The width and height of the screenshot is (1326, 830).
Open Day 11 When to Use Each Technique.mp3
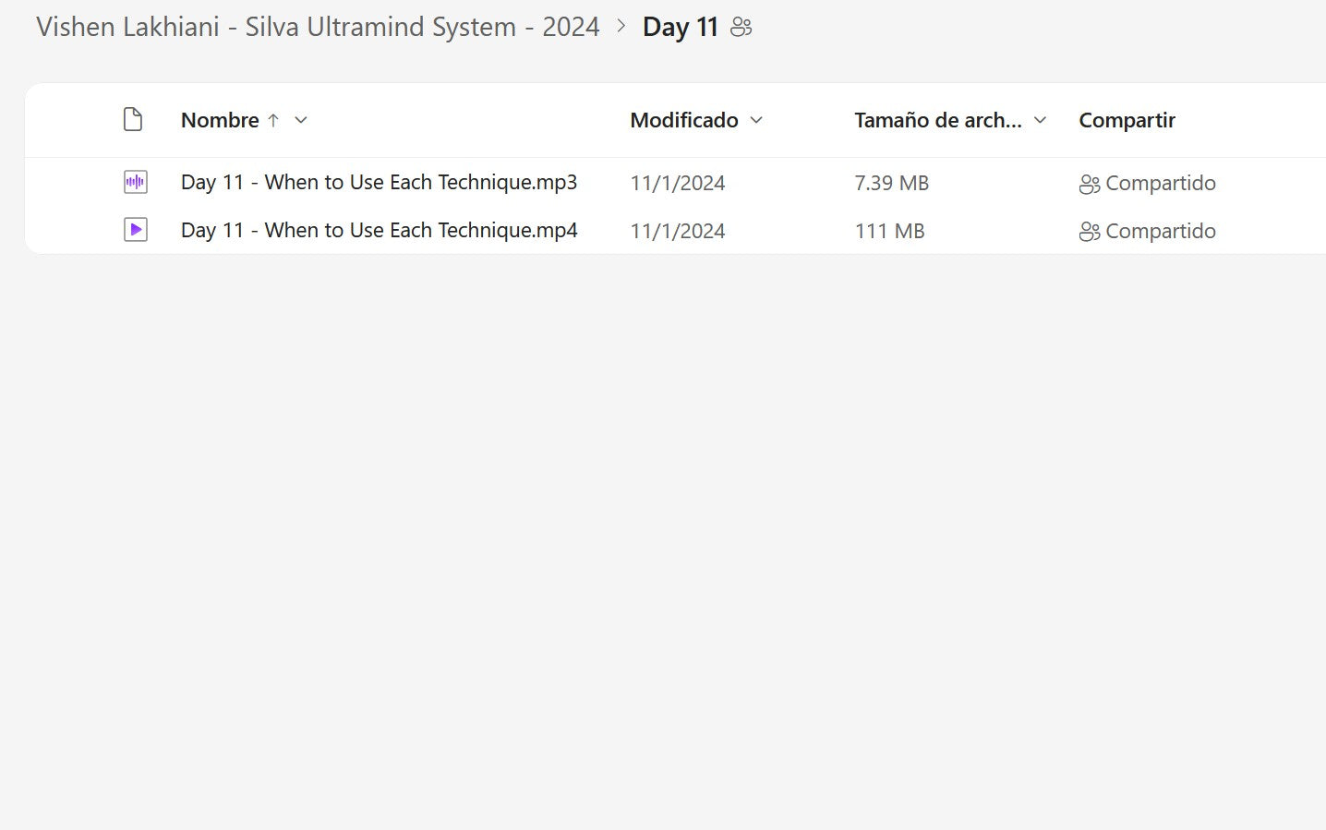pyautogui.click(x=379, y=182)
